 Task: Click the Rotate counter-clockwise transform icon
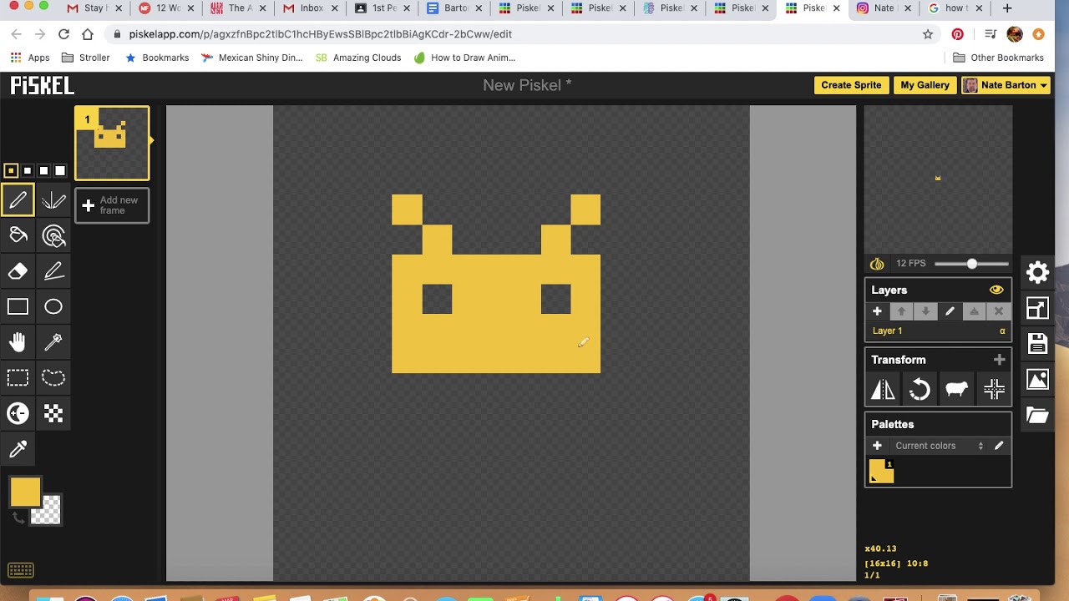920,389
